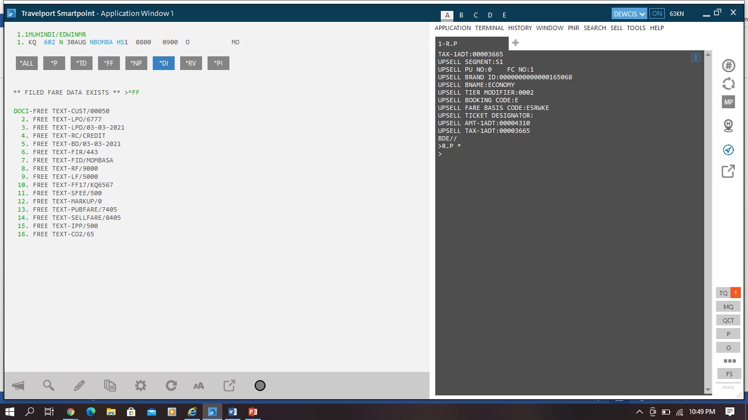Click the highlighted *DI button

(163, 63)
